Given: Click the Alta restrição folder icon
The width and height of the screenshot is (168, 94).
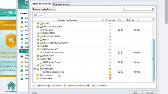Looking at the screenshot, I should (38, 75).
